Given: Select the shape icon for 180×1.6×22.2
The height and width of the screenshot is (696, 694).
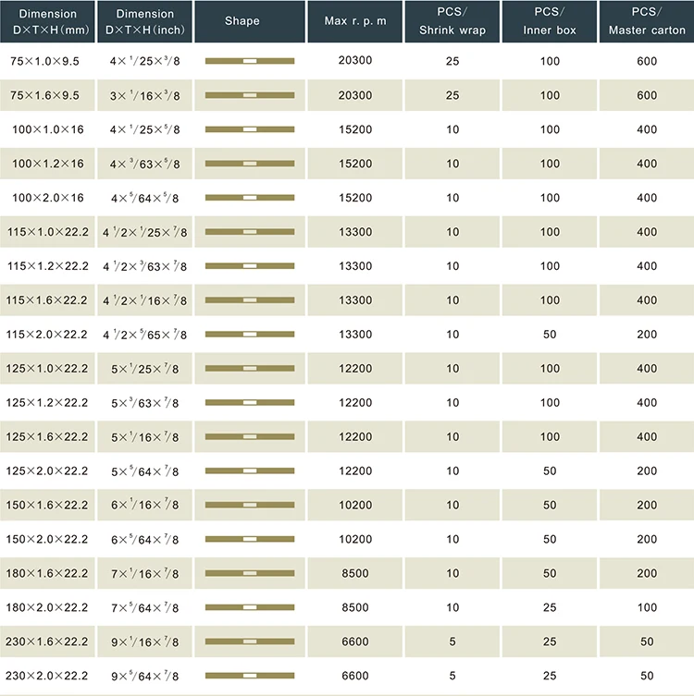Looking at the screenshot, I should pos(249,573).
